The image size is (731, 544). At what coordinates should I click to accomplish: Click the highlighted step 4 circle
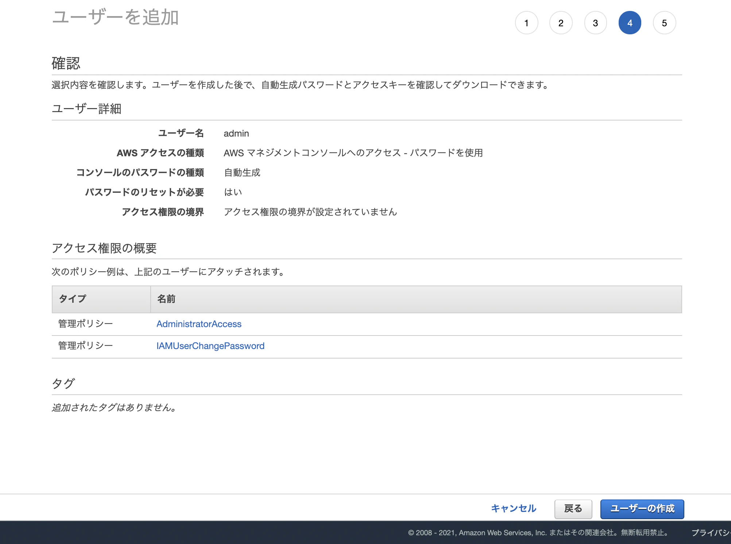tap(630, 22)
